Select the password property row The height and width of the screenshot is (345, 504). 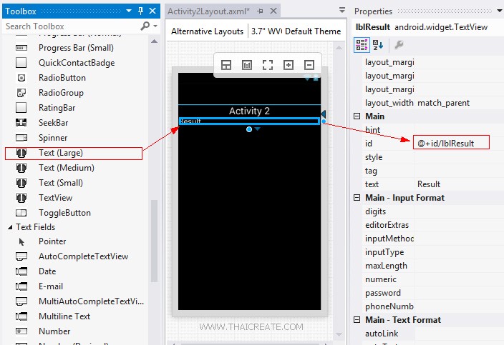(x=432, y=293)
